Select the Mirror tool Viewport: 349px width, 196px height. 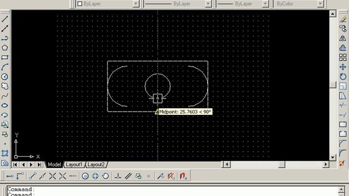[343, 38]
